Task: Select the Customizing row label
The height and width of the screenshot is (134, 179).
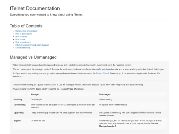Action: (x=20, y=105)
